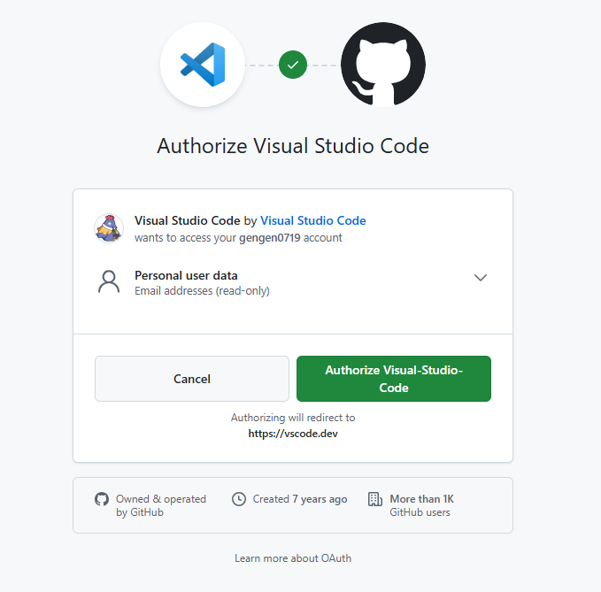Click the Email addresses (read-only) text
This screenshot has height=592, width=601.
coord(202,291)
